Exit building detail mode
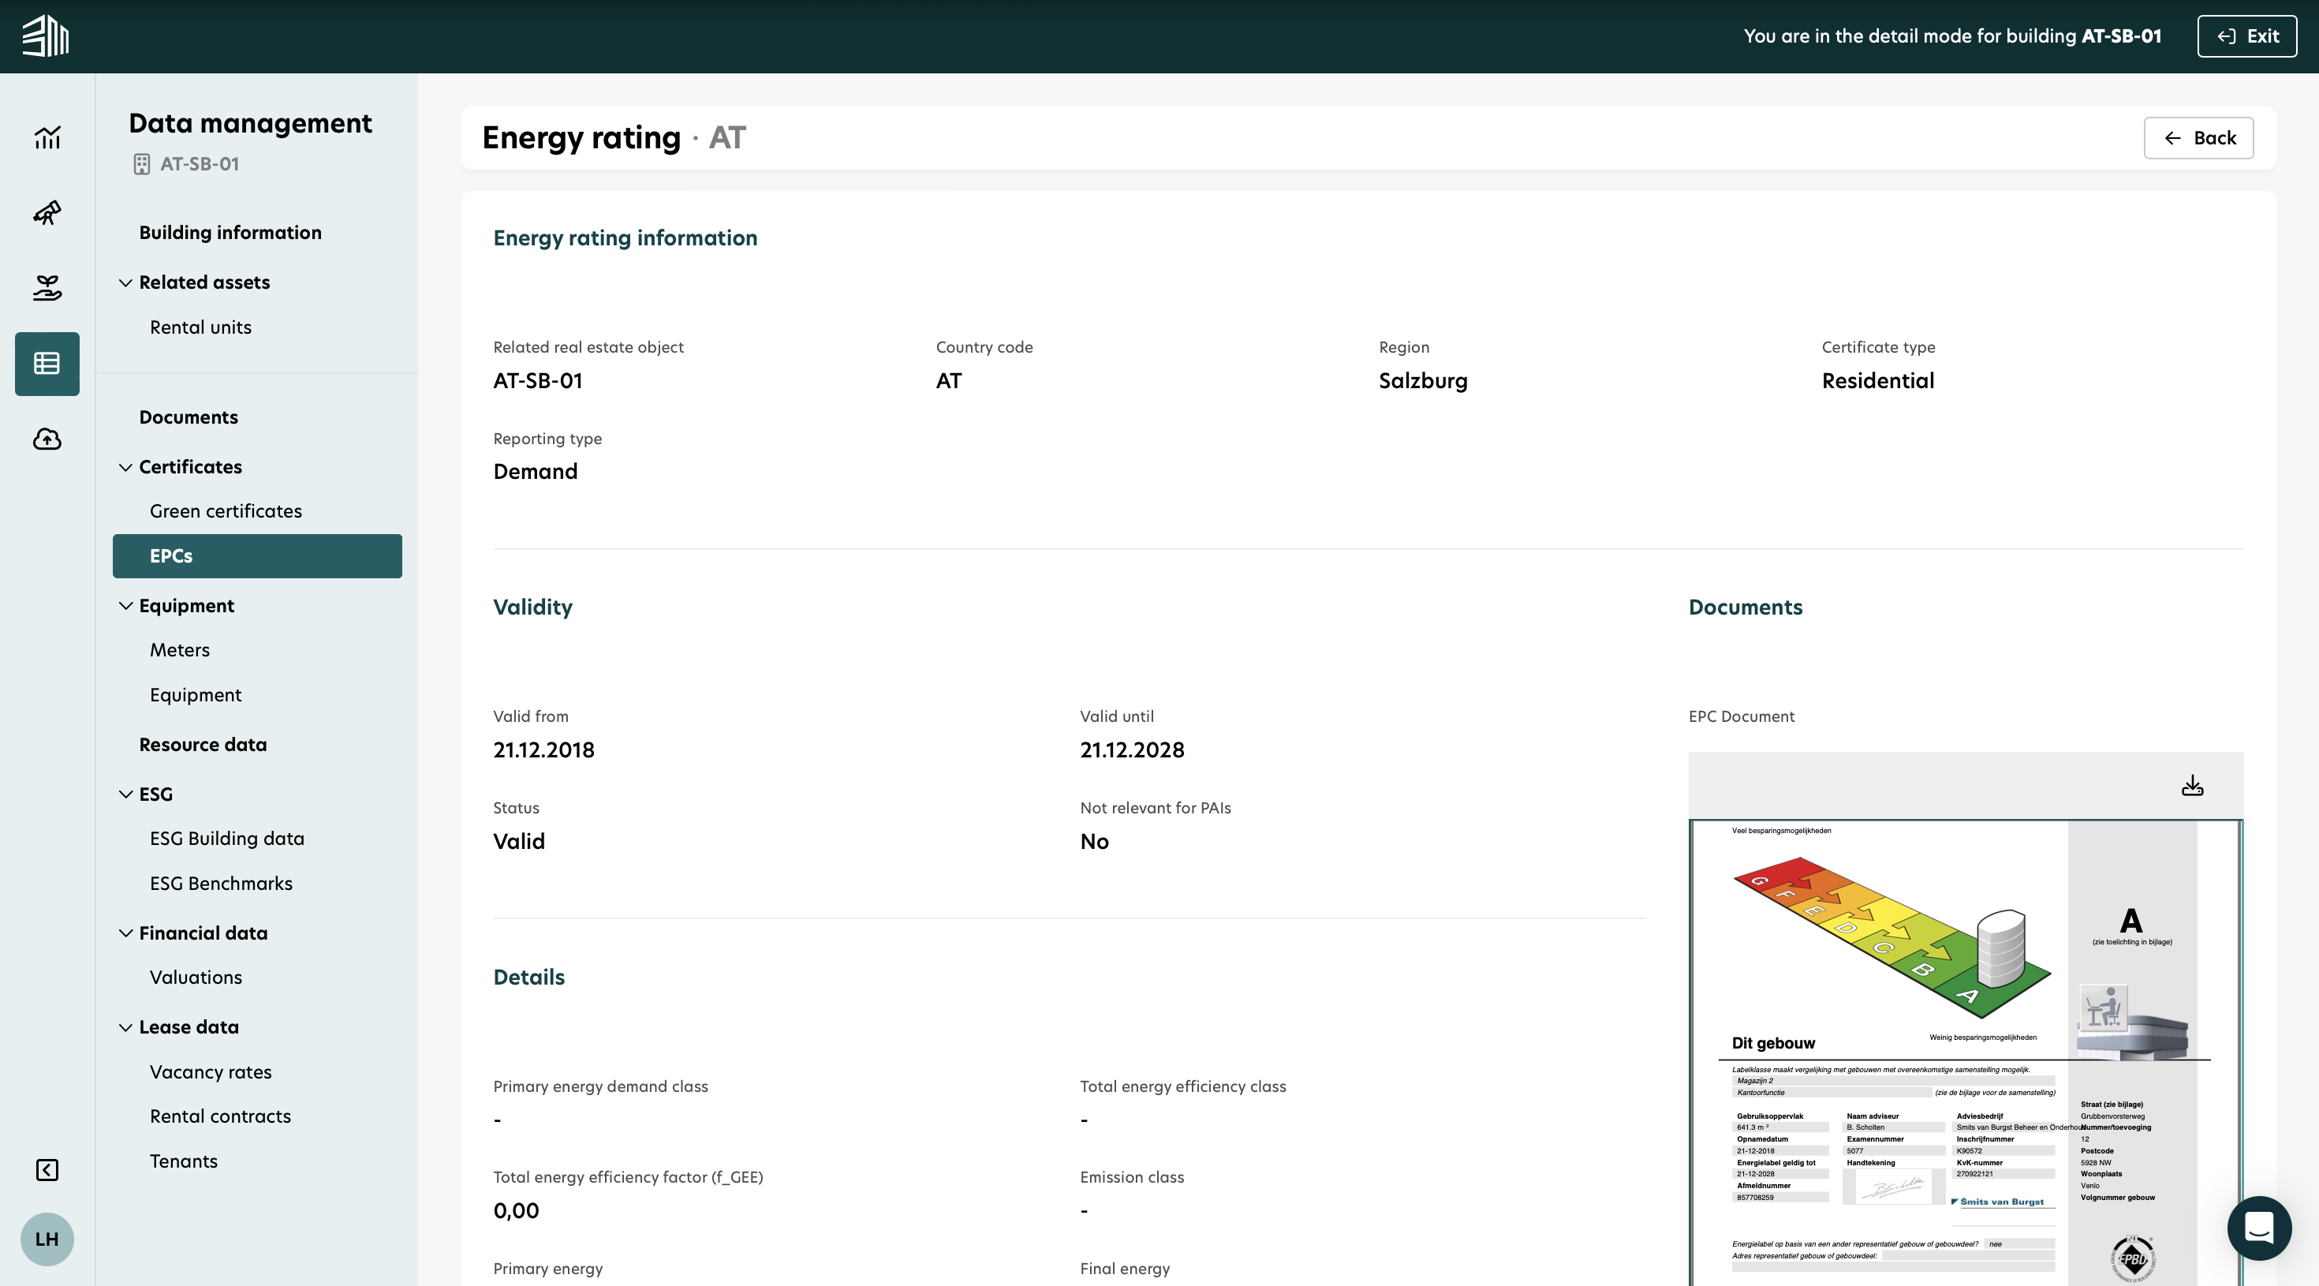2319x1286 pixels. 2246,36
